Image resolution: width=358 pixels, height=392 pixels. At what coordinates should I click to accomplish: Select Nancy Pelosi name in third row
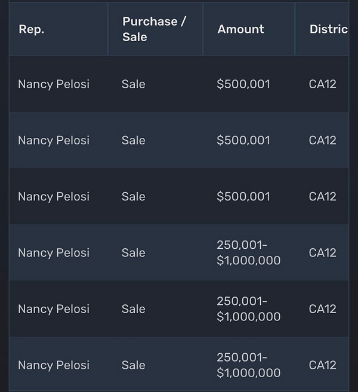(54, 196)
